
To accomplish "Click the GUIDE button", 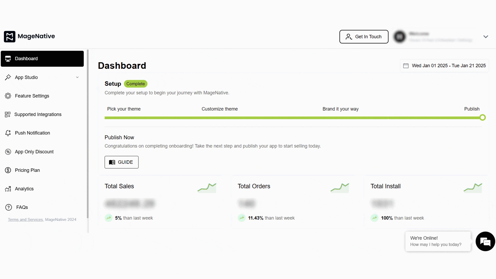I will pyautogui.click(x=121, y=162).
